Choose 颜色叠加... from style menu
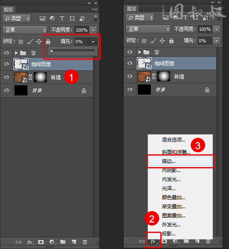 (x=173, y=198)
